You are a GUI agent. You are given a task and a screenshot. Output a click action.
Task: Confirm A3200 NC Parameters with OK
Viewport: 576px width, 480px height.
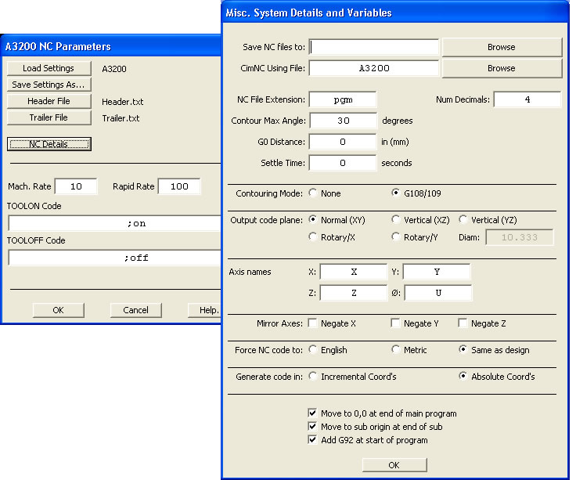pyautogui.click(x=58, y=310)
